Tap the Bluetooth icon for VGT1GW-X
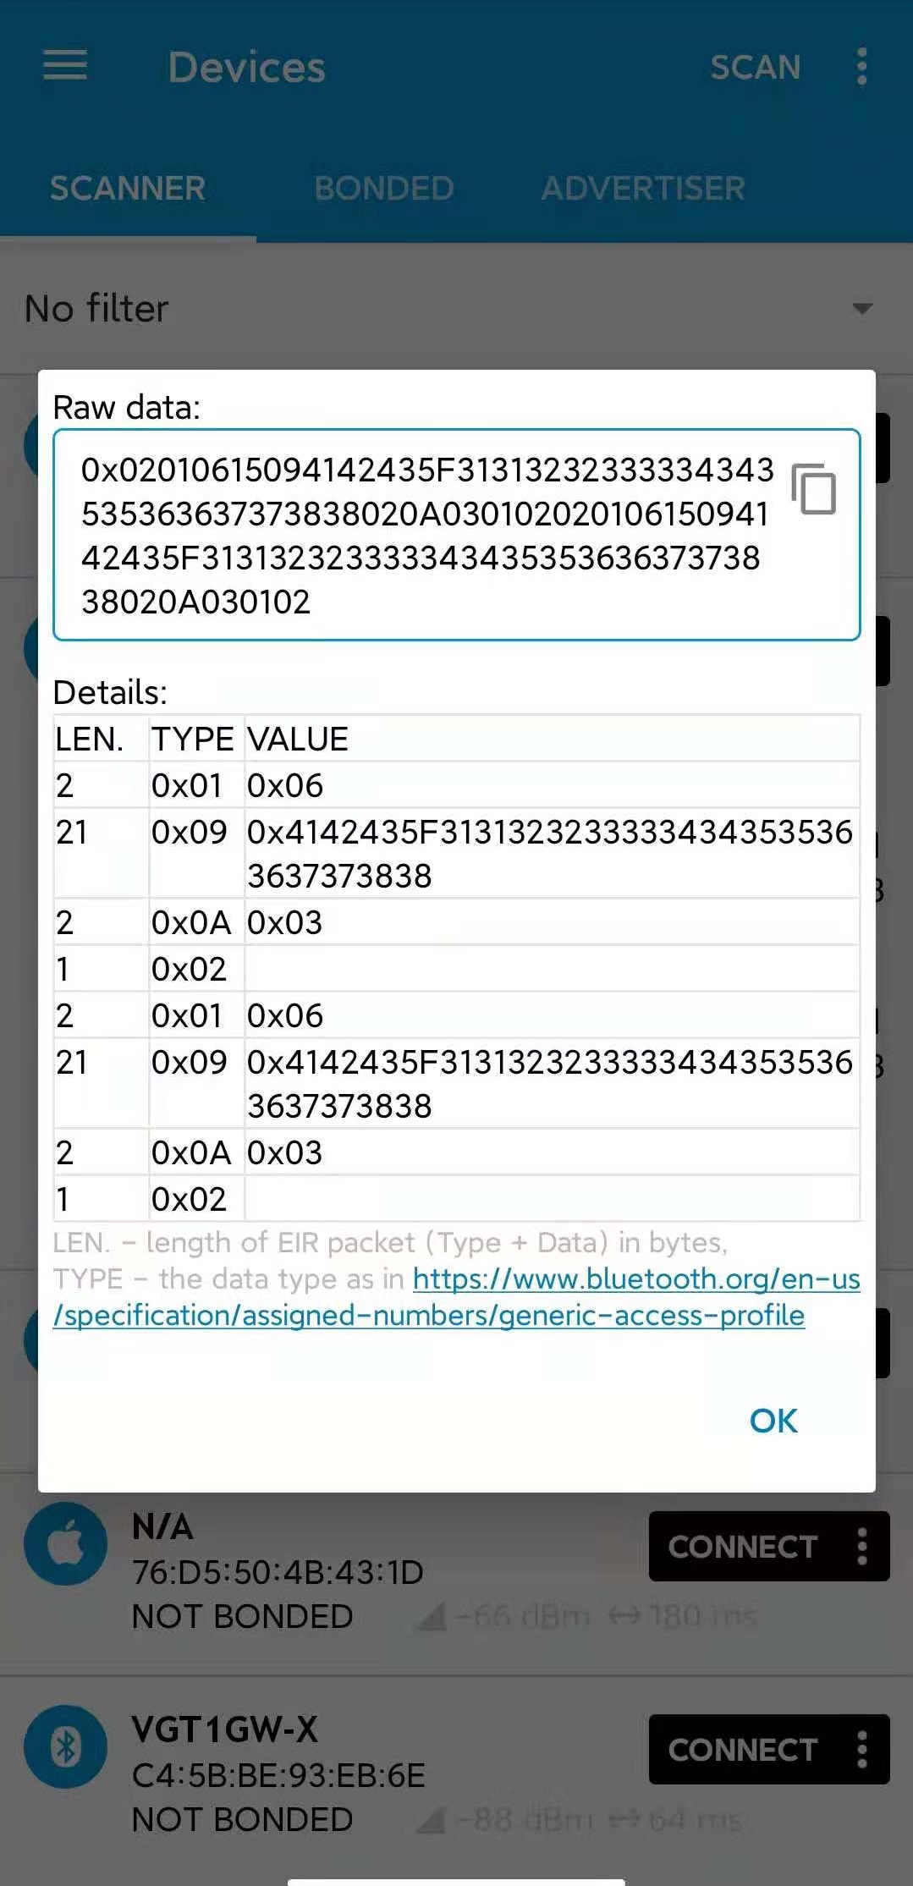Image resolution: width=913 pixels, height=1886 pixels. pyautogui.click(x=66, y=1746)
